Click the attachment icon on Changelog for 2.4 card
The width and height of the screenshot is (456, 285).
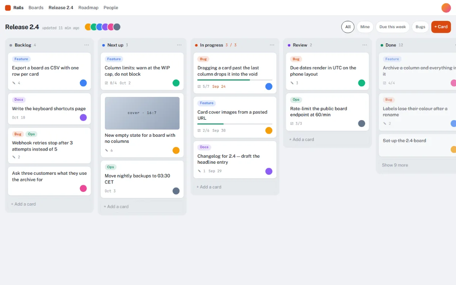[x=199, y=171]
